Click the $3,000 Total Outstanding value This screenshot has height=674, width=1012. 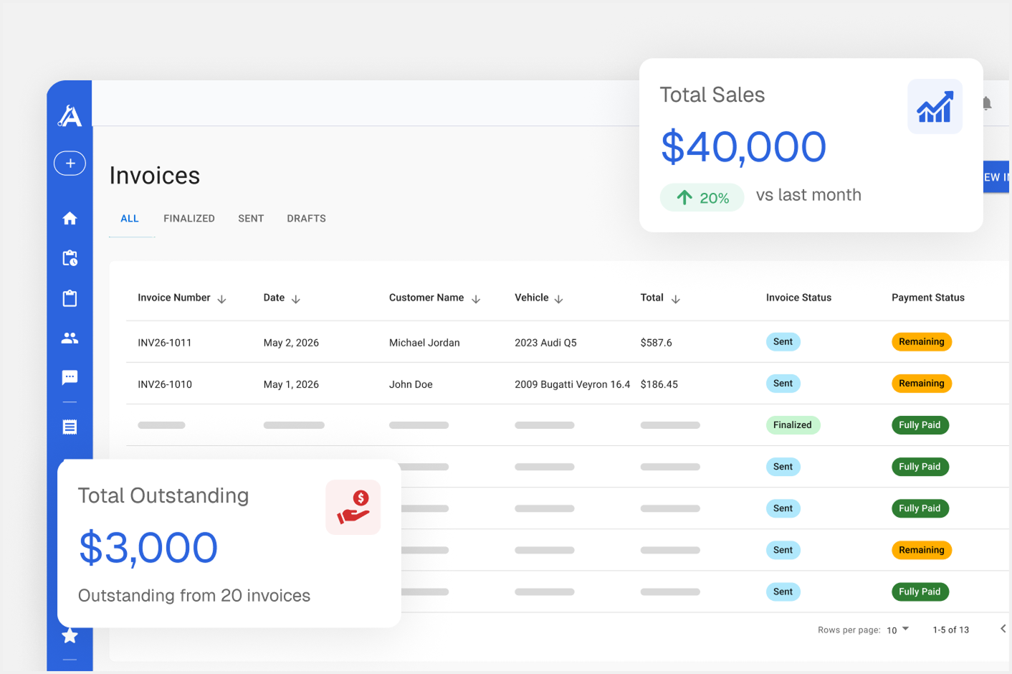pyautogui.click(x=148, y=548)
